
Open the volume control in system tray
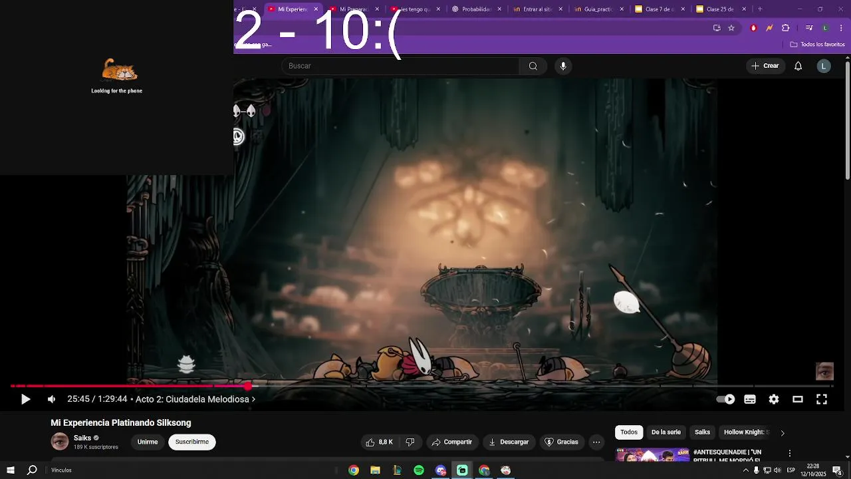pyautogui.click(x=777, y=470)
